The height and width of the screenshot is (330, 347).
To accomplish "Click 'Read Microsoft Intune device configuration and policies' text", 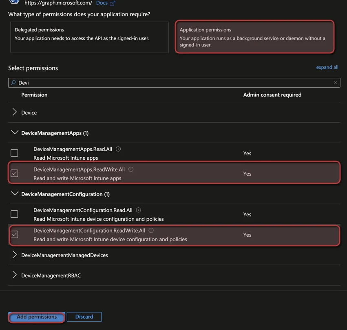I will point(99,219).
